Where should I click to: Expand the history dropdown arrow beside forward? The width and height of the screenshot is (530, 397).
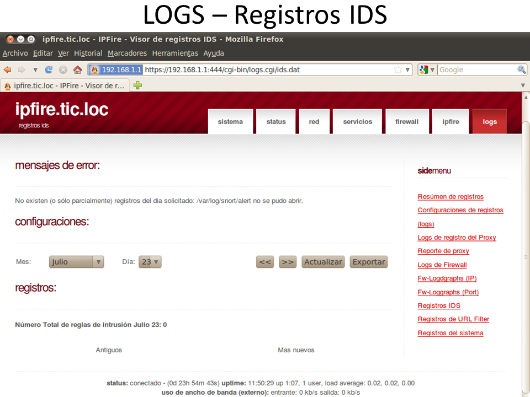click(x=35, y=70)
